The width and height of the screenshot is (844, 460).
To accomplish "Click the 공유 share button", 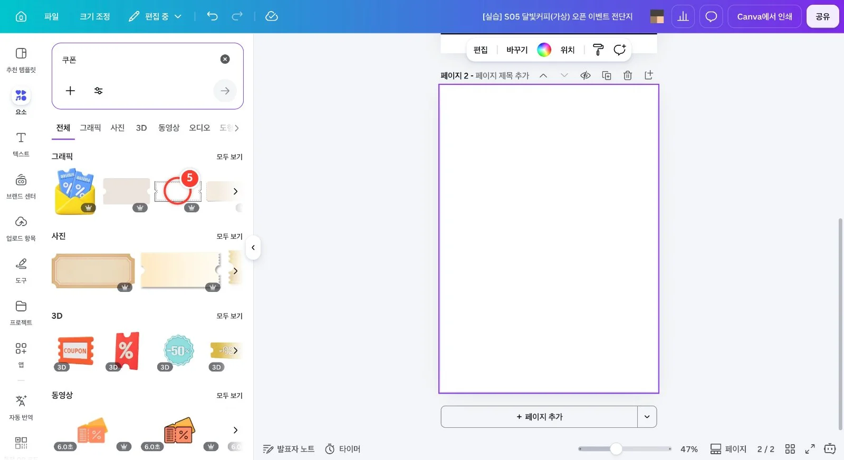I will point(823,16).
